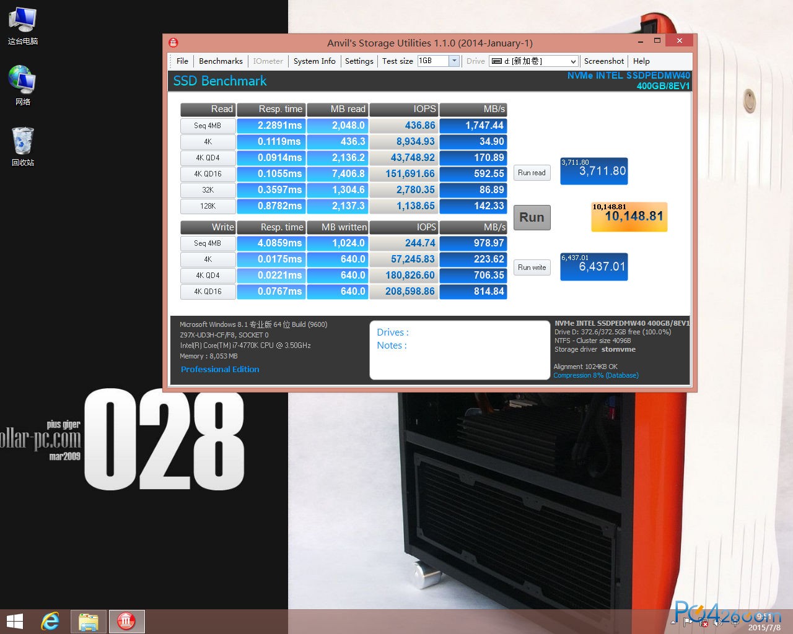Click in the Drives/Notes text box
Screen dimensions: 793x634
(460, 350)
